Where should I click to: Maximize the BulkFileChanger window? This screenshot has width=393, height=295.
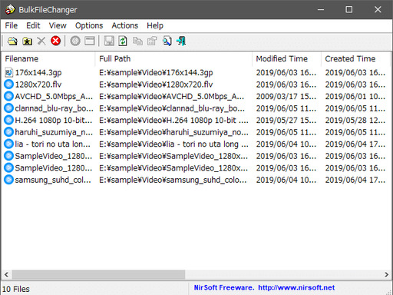(349, 9)
